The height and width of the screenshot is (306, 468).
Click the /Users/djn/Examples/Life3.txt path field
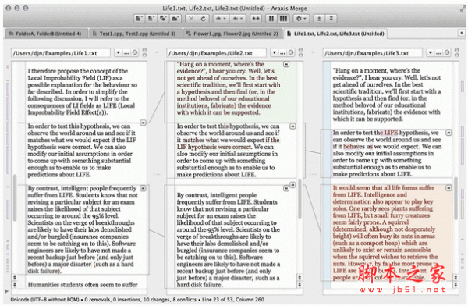coord(373,53)
